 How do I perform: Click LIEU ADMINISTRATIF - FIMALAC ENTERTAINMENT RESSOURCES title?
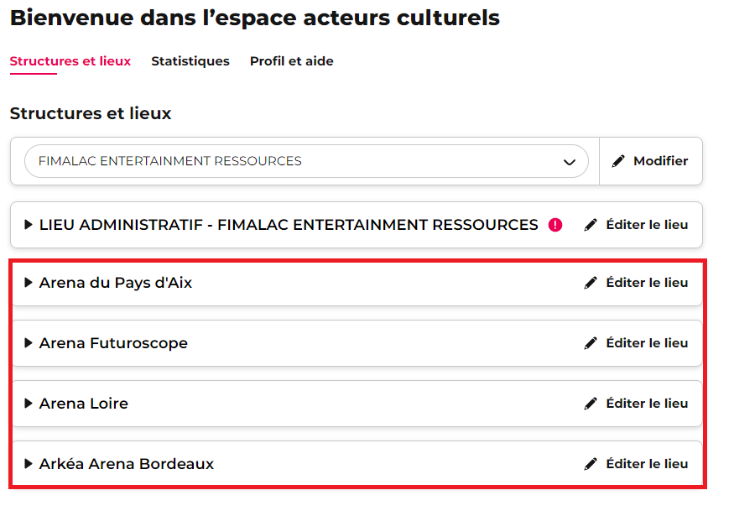point(289,225)
